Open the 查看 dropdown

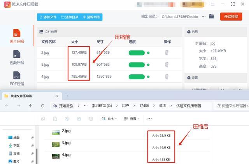pyautogui.click(x=132, y=119)
